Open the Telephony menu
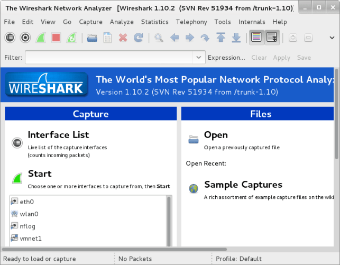This screenshot has width=340, height=265. (191, 22)
